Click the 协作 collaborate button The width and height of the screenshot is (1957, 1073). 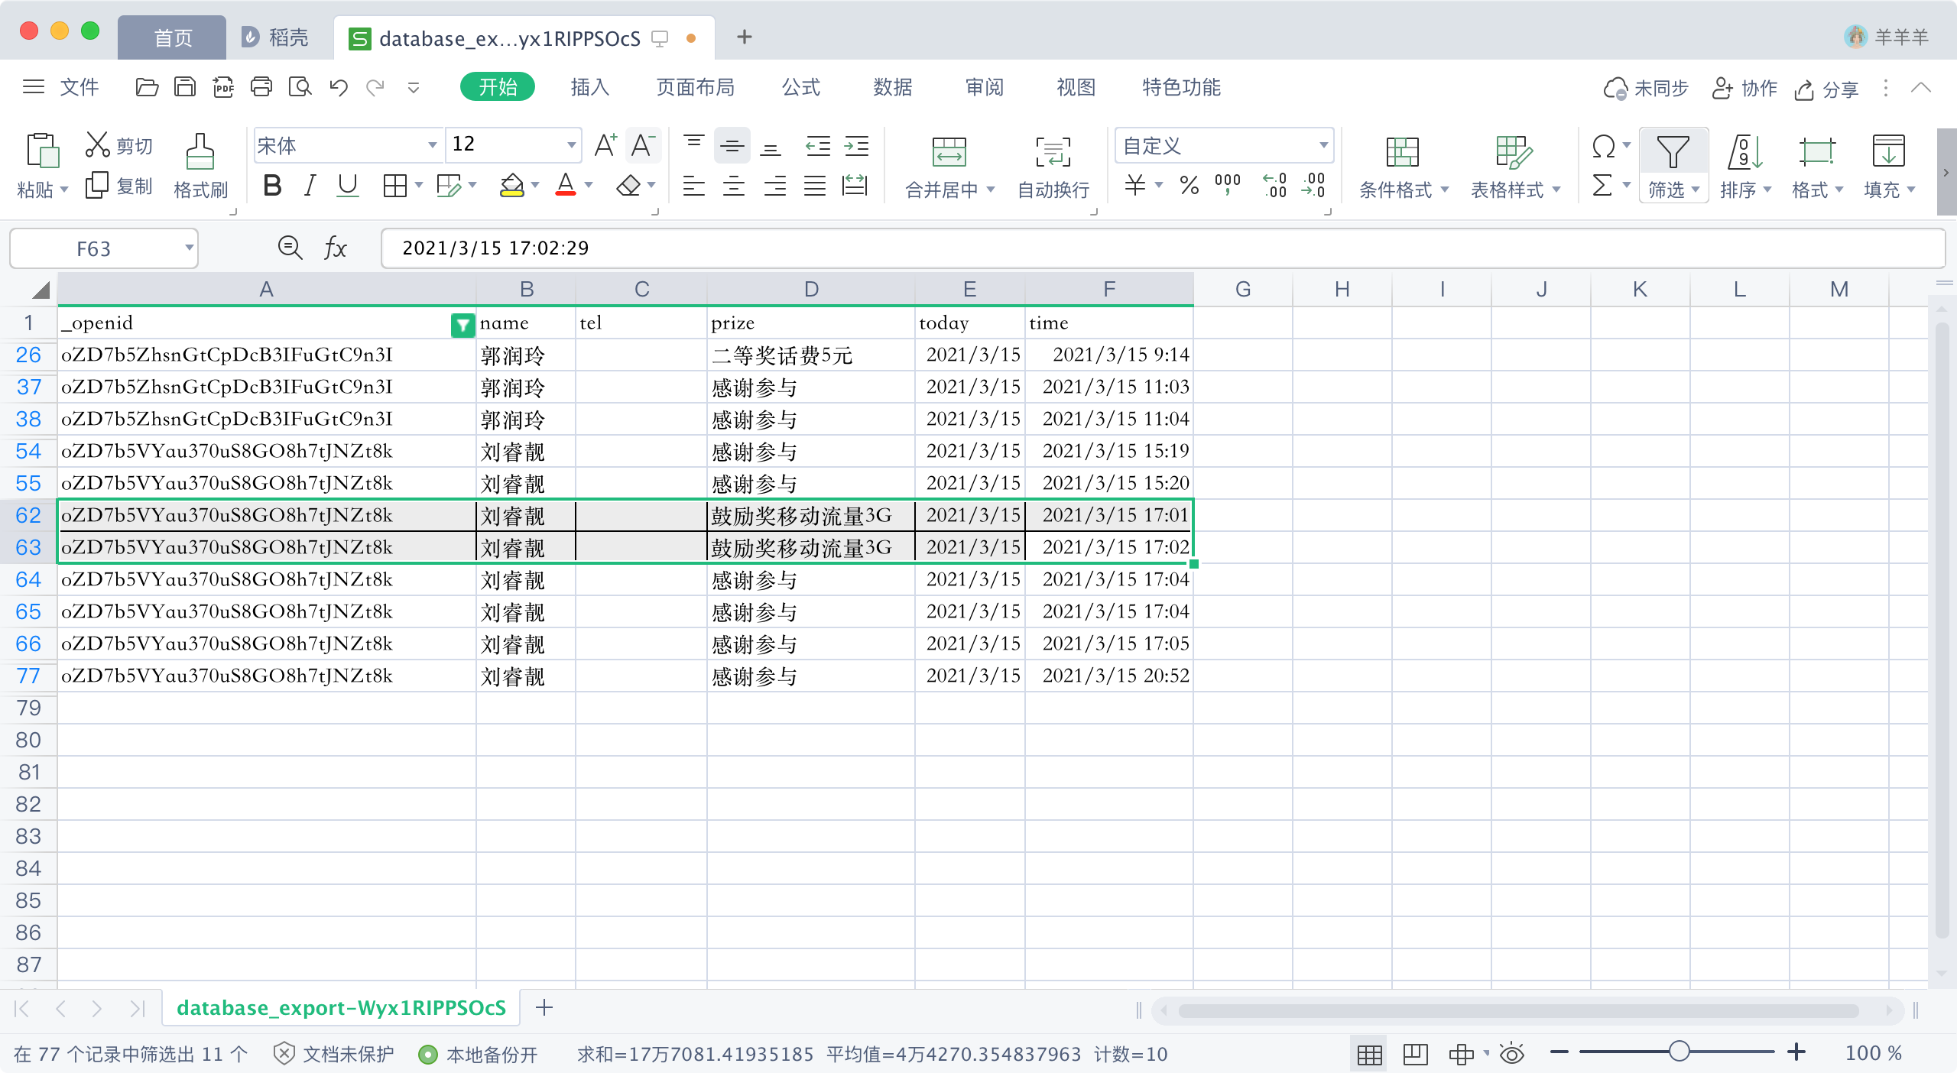(1744, 89)
